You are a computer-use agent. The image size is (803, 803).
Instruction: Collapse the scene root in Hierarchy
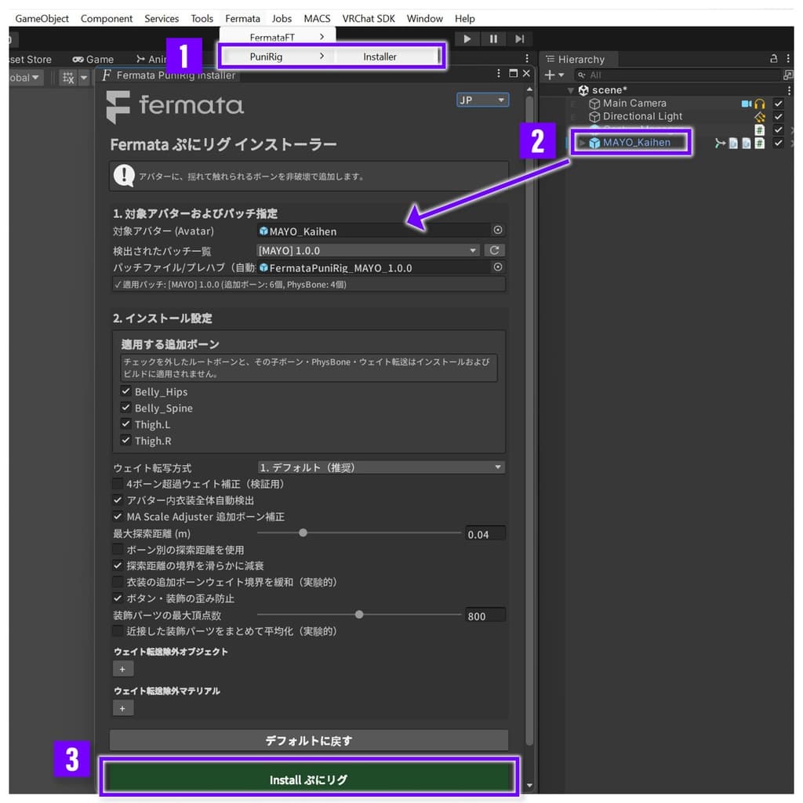570,91
